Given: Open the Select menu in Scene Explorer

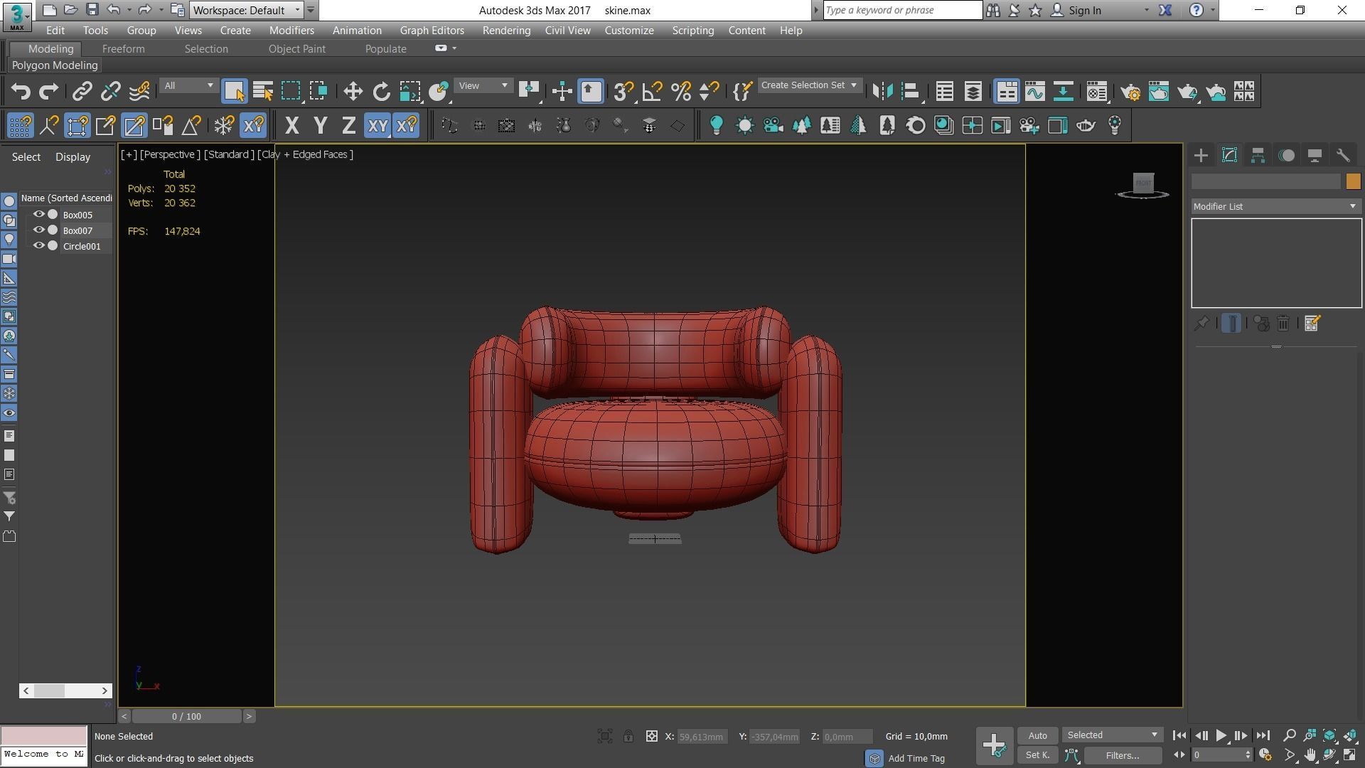Looking at the screenshot, I should click(x=26, y=157).
